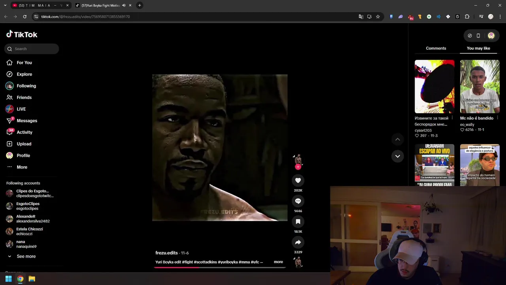
Task: Open comments via the speech bubble icon
Action: (x=298, y=201)
